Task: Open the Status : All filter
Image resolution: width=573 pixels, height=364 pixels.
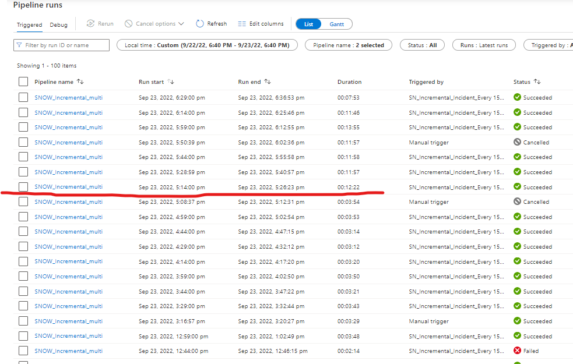Action: tap(422, 45)
